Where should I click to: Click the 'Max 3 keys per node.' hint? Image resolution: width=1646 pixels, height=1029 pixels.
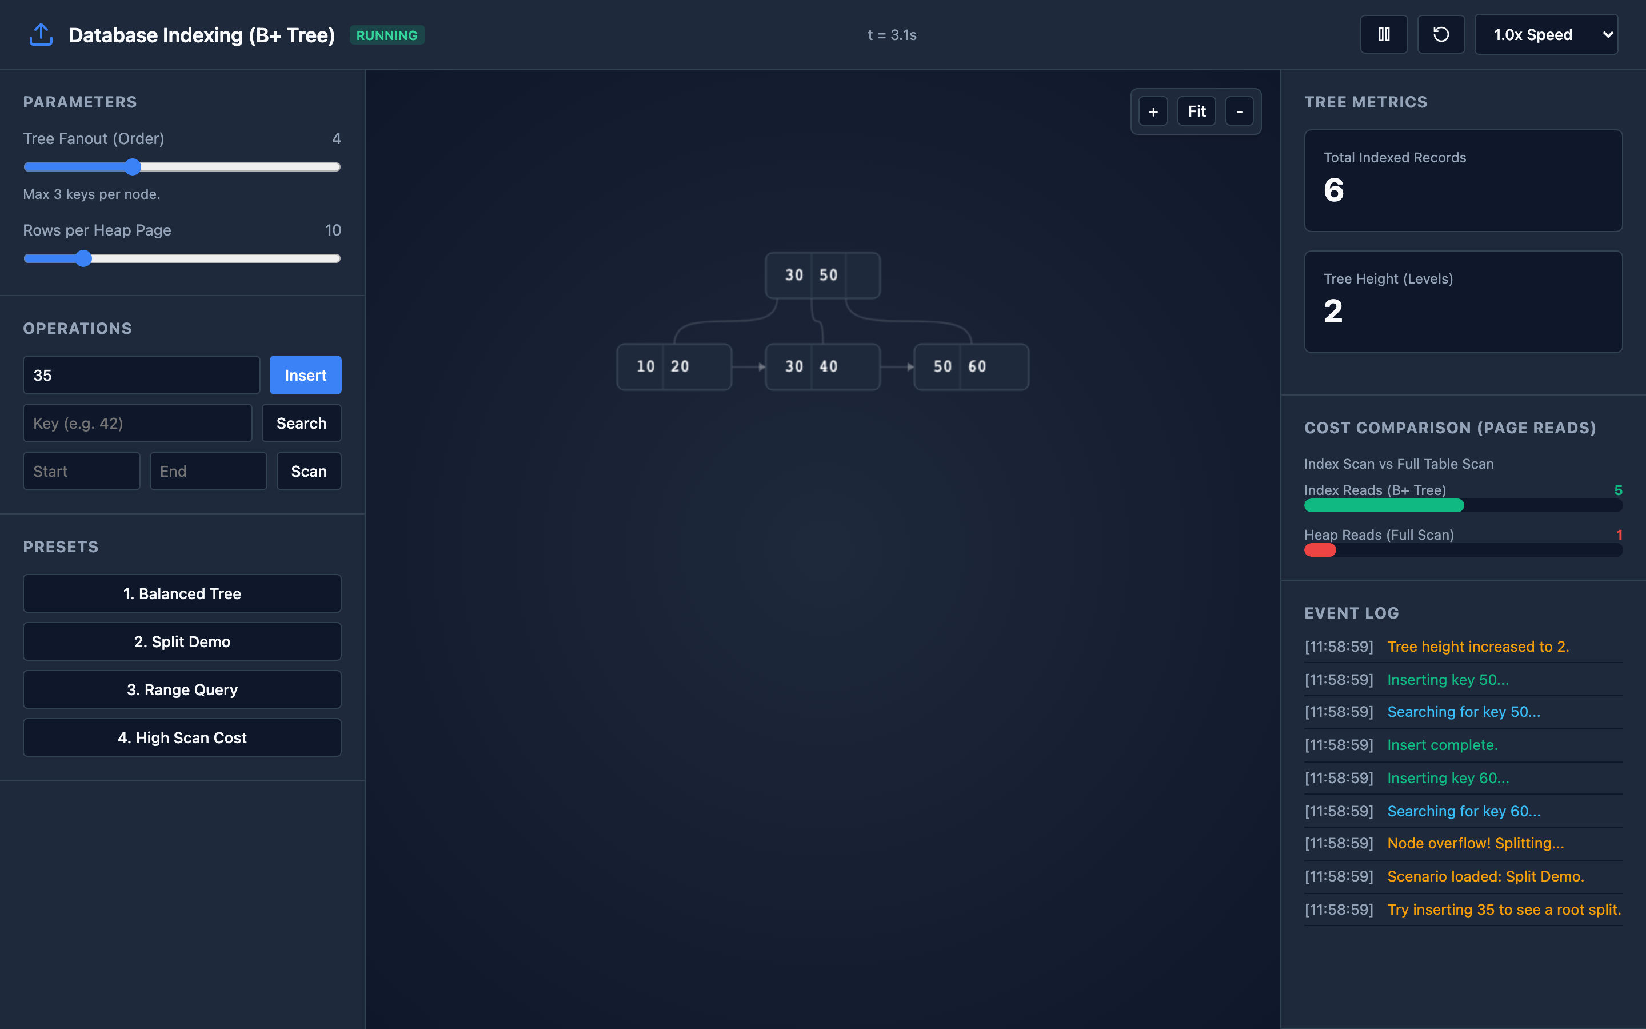click(x=92, y=194)
